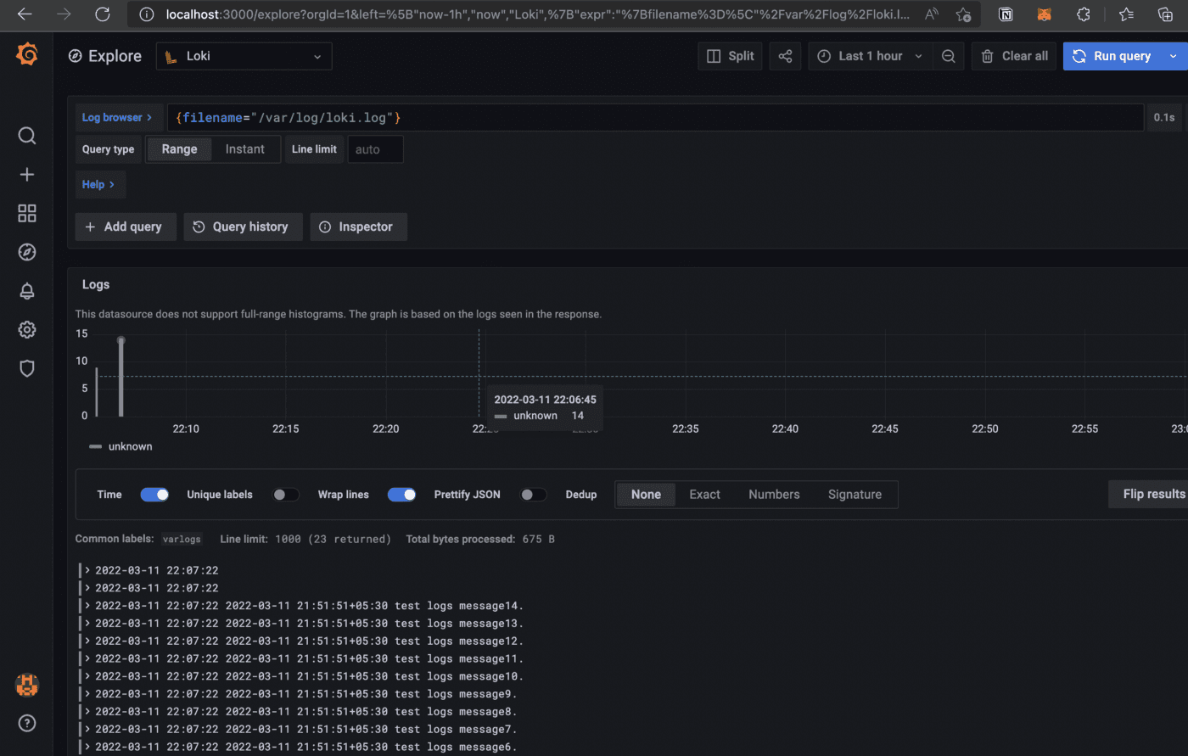The height and width of the screenshot is (756, 1188).
Task: Click the zoom out time range icon
Action: pyautogui.click(x=949, y=55)
